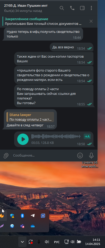Switch input language from РУС
The width and height of the screenshot is (105, 248).
click(x=57, y=242)
